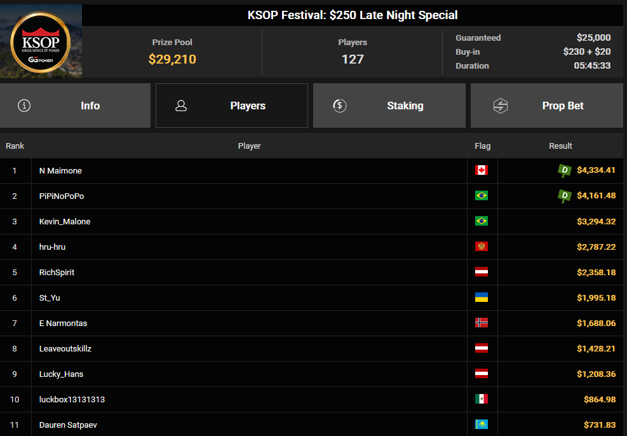Sort by the Rank column header
Image resolution: width=627 pixels, height=436 pixels.
coord(15,146)
